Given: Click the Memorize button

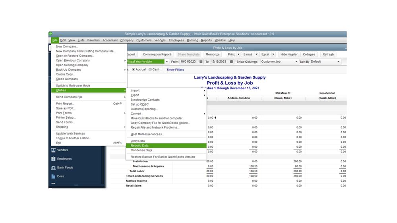Looking at the screenshot, I should 213,54.
